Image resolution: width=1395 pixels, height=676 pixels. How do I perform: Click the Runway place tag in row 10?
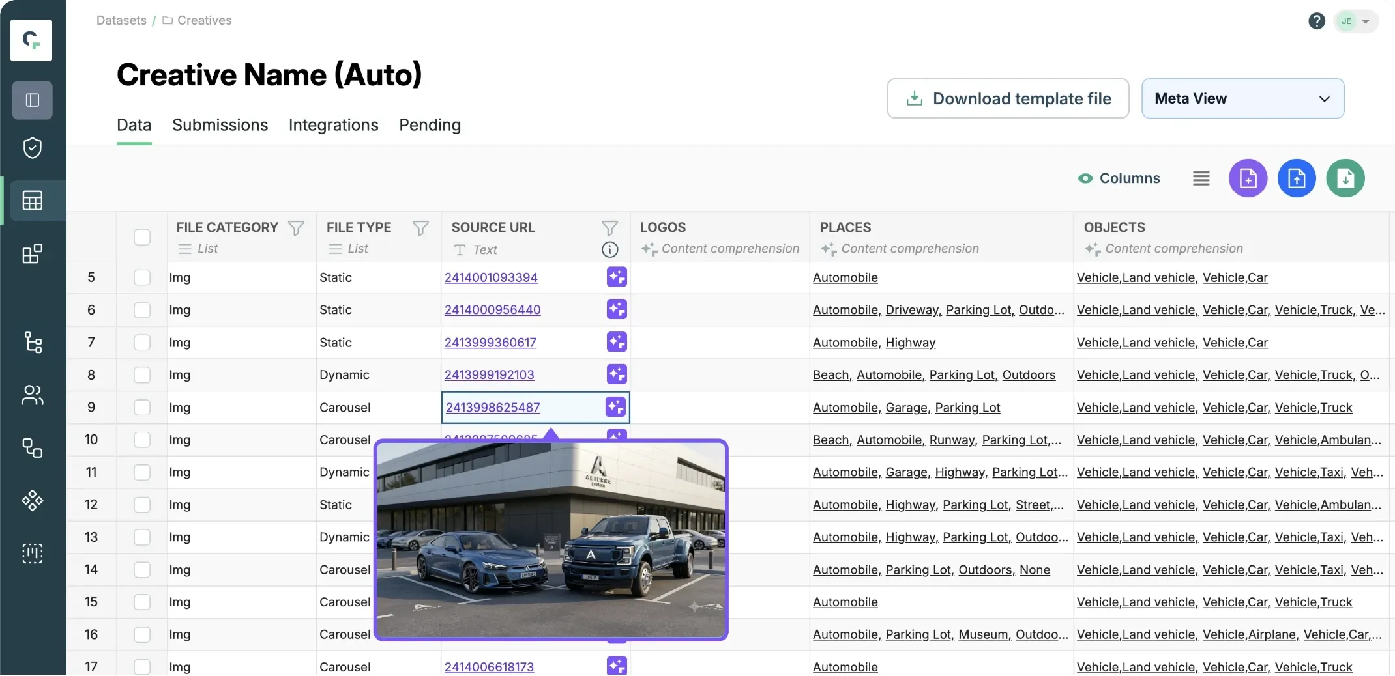coord(952,440)
